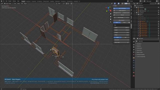Click the Blender logo icon in the menu bar
Image resolution: width=160 pixels, height=90 pixels.
coord(1,1)
